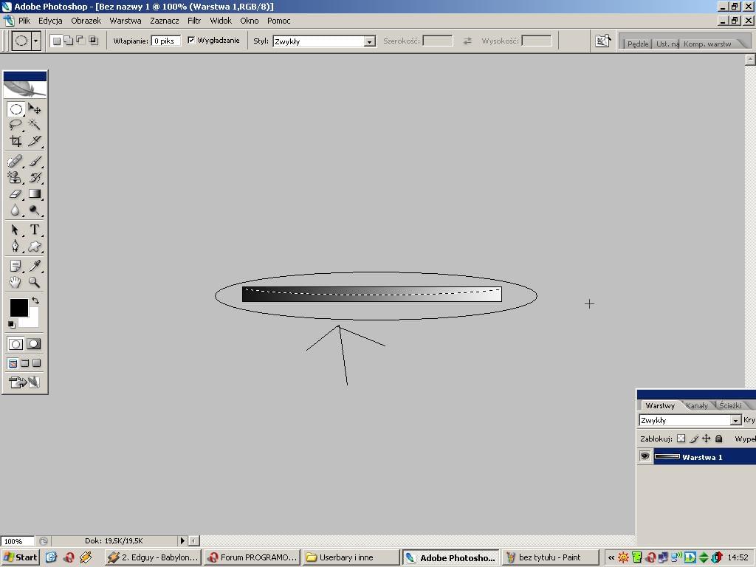Click the Windows Start button
756x567 pixels.
click(x=21, y=557)
